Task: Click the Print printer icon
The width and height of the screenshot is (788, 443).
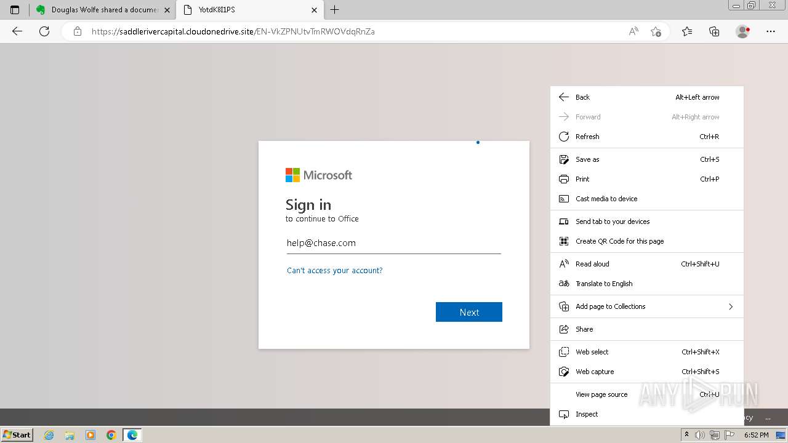Action: click(563, 179)
